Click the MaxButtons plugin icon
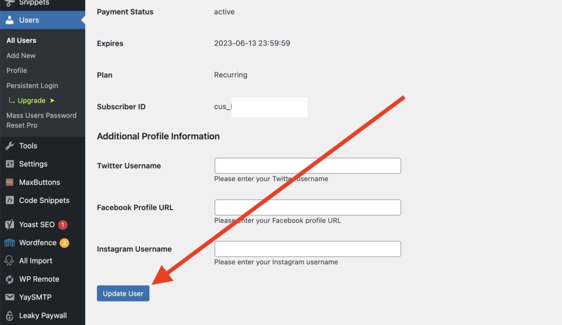The height and width of the screenshot is (325, 562). pos(9,182)
